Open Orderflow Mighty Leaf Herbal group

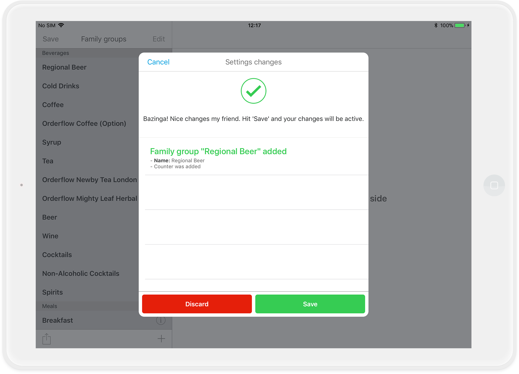(x=87, y=198)
